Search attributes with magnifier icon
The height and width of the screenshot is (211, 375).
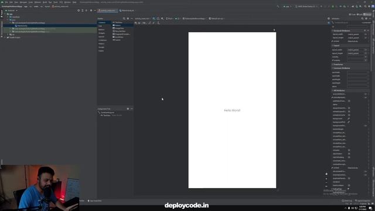click(362, 18)
